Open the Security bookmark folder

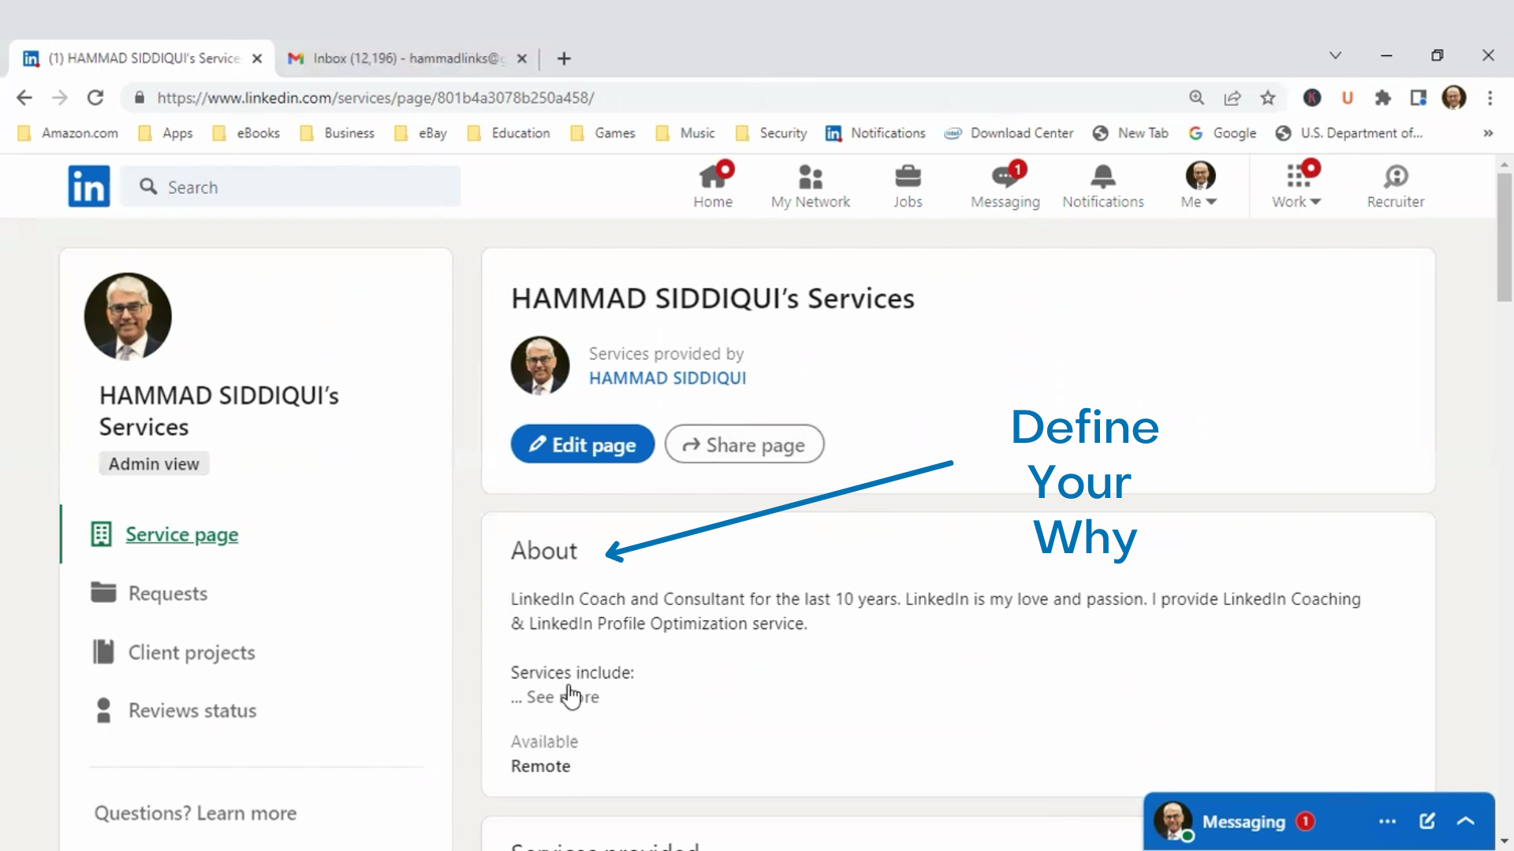[771, 133]
